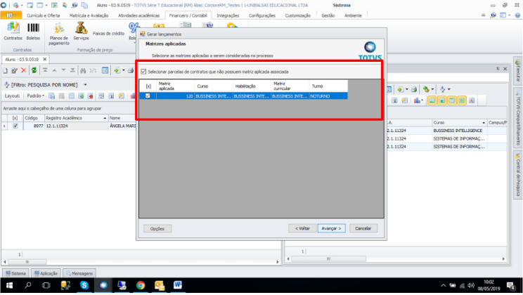Image resolution: width=523 pixels, height=295 pixels.
Task: Click the red delete X toolbar icon
Action: (x=23, y=71)
